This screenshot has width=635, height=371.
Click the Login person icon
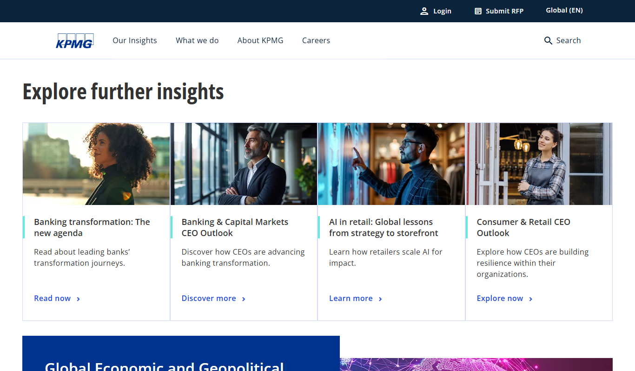coord(424,11)
